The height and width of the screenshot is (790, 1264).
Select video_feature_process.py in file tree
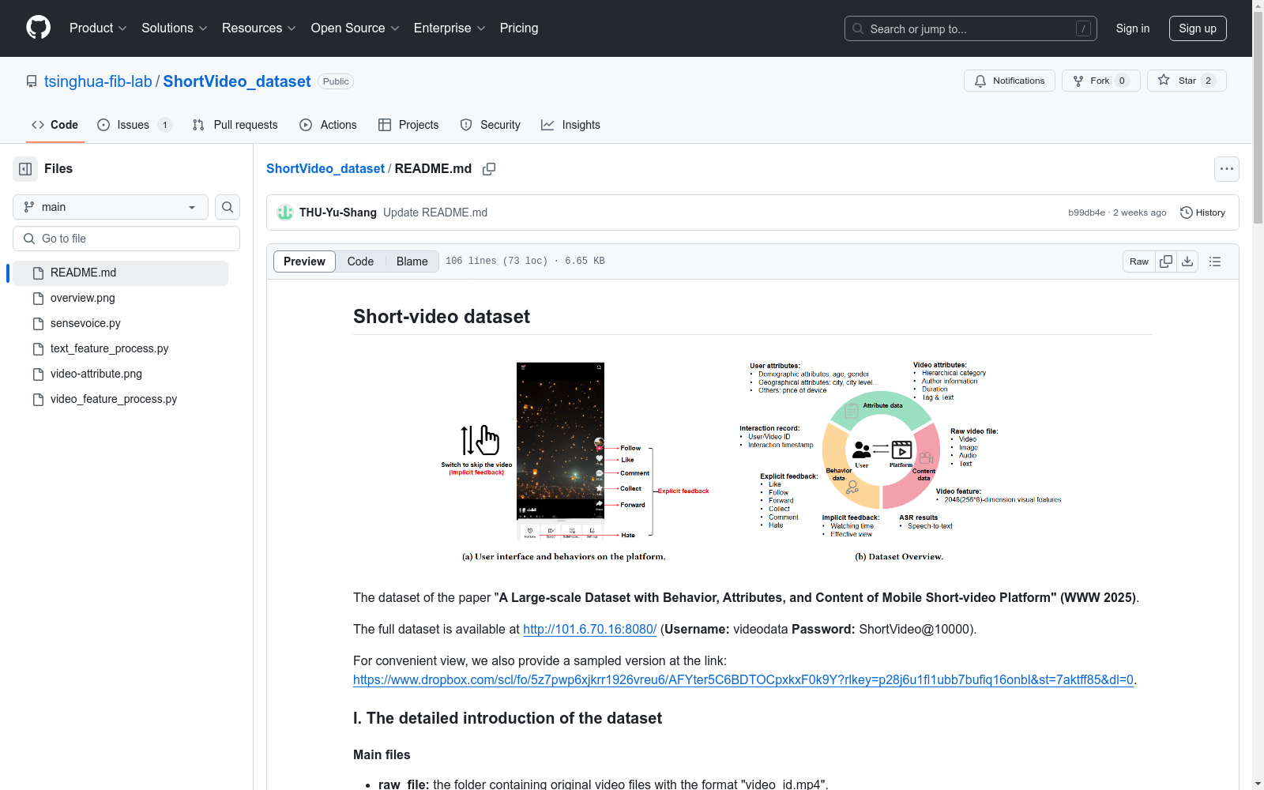click(x=114, y=399)
